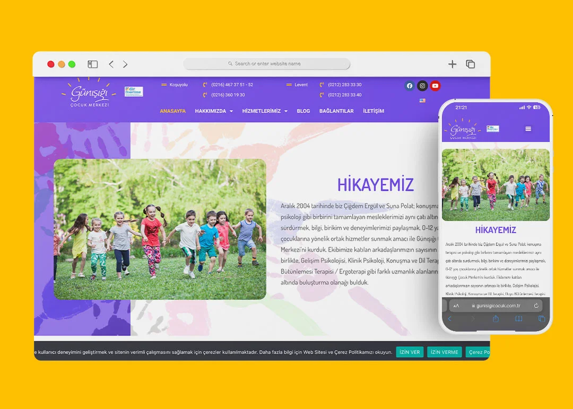Viewport: 573px width, 409px height.
Task: Go forward with the browser forward arrow
Action: pos(125,64)
